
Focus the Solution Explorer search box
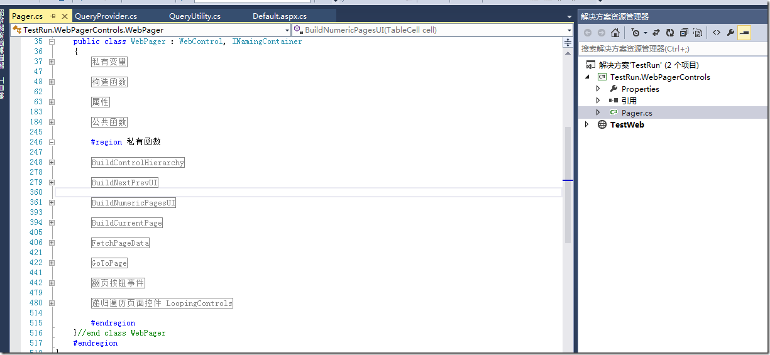coord(673,49)
